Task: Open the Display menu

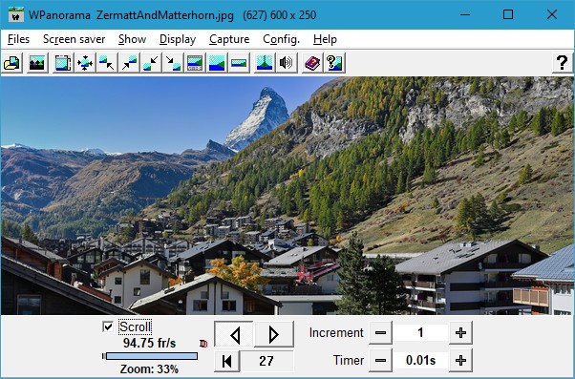Action: [178, 39]
